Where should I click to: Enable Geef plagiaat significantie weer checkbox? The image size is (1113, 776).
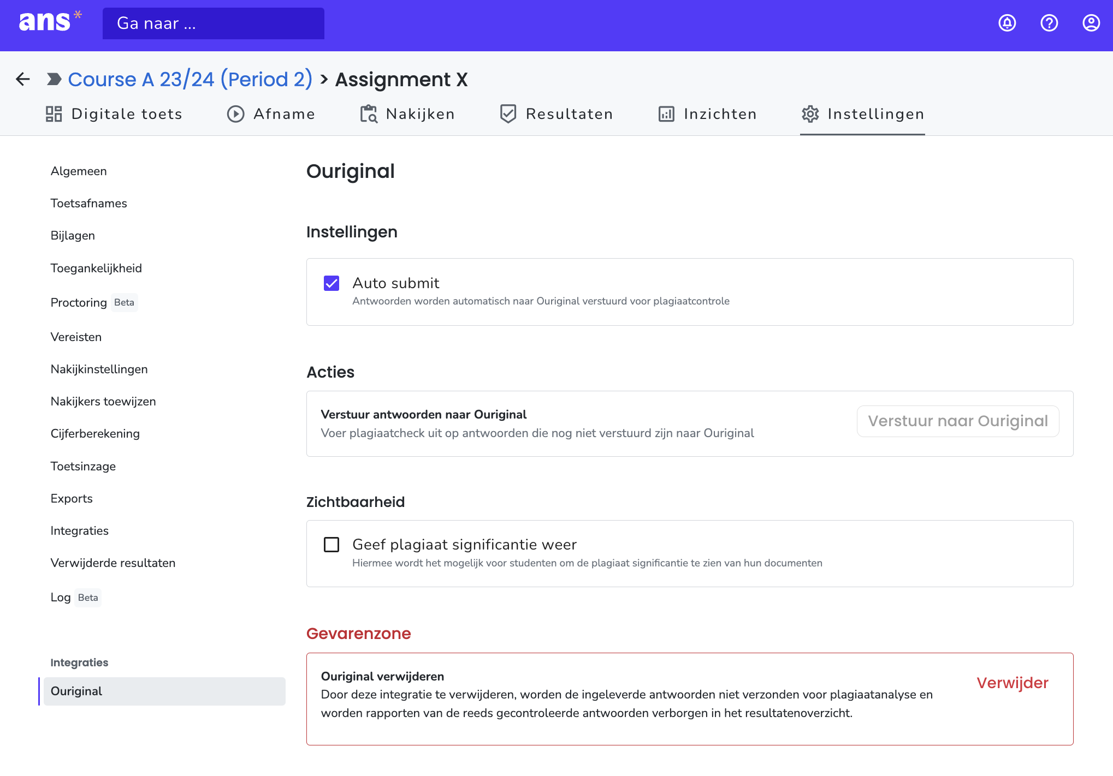pos(331,545)
